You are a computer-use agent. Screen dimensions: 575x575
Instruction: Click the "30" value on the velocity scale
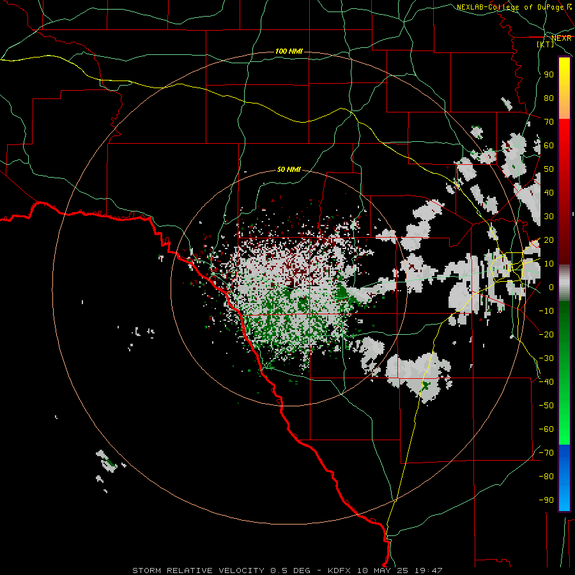coord(549,217)
